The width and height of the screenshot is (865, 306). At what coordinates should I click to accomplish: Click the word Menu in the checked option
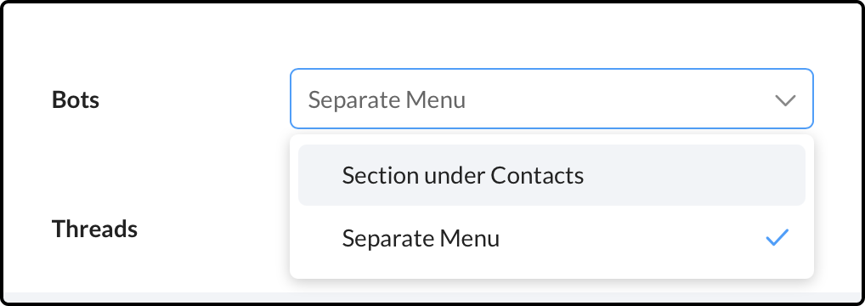pyautogui.click(x=470, y=238)
